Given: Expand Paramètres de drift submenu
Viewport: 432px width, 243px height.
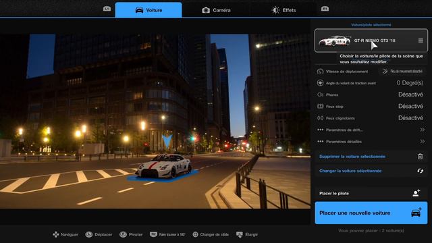Looking at the screenshot, I should (371, 130).
